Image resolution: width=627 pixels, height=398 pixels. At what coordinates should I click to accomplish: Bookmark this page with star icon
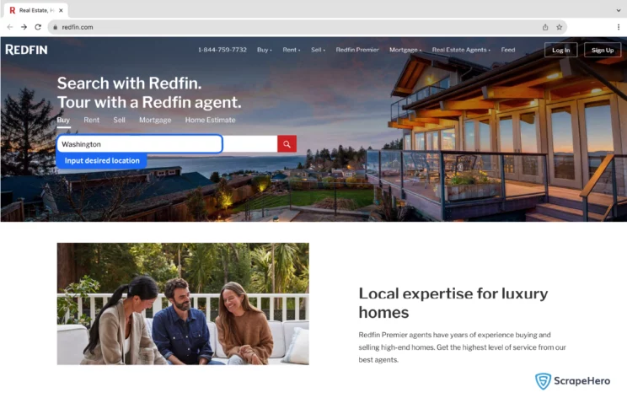pos(559,27)
